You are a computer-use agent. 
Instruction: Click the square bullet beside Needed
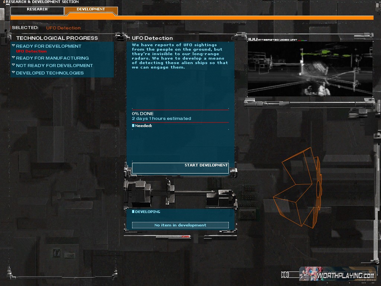tap(133, 126)
